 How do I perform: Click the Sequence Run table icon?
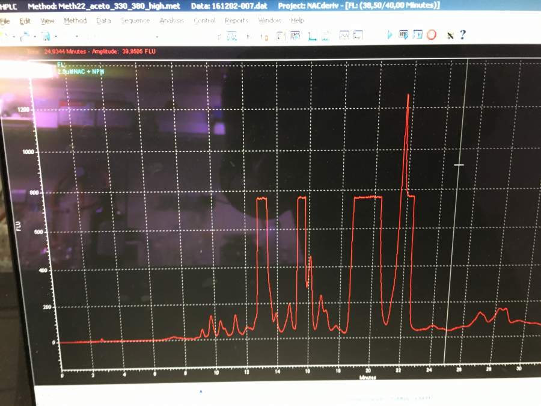(x=403, y=34)
